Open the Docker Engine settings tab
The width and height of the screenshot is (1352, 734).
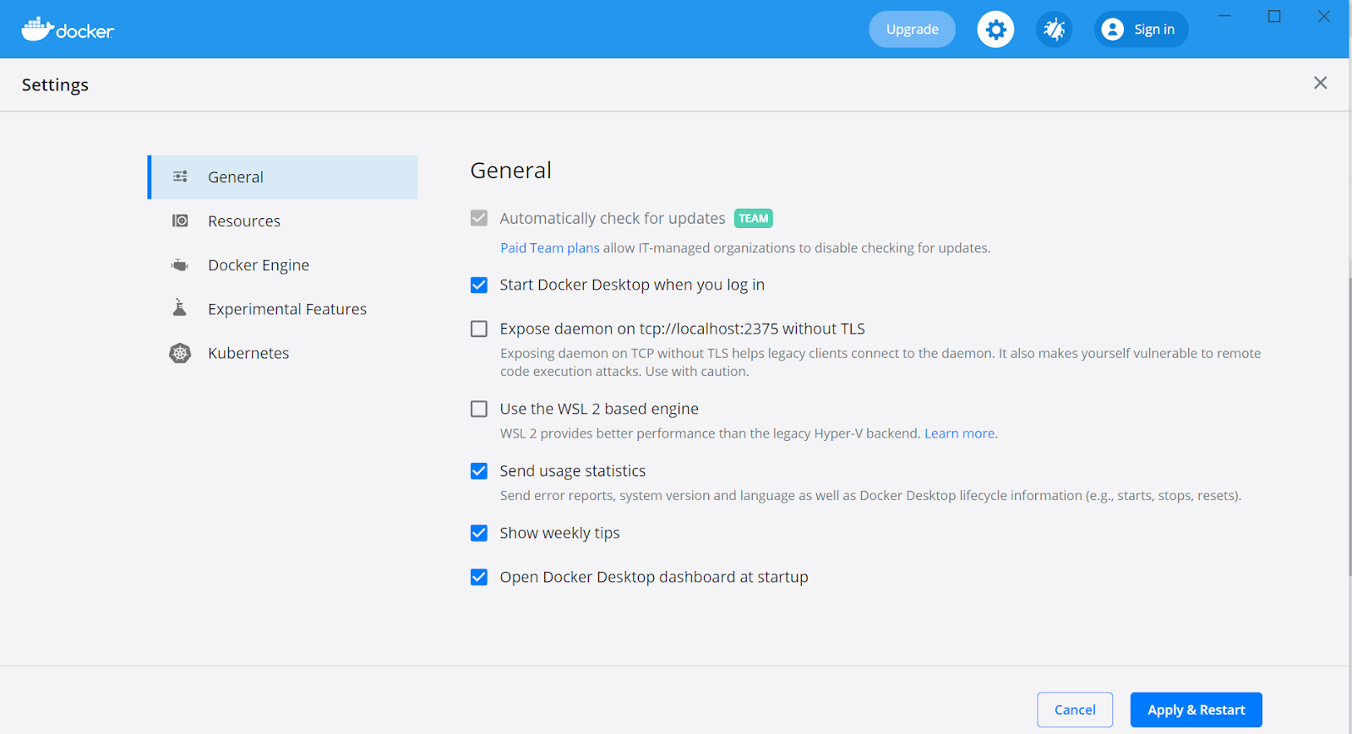(283, 265)
